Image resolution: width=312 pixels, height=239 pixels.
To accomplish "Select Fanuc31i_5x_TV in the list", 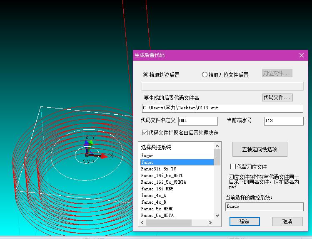I will click(177, 169).
